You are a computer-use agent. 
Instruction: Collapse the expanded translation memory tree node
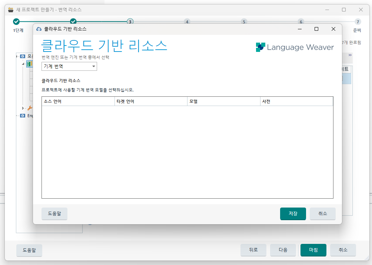tap(23, 64)
